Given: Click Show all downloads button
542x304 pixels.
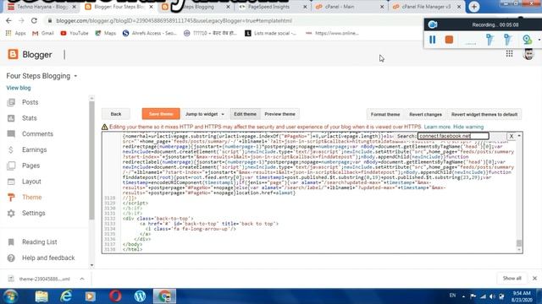Looking at the screenshot, I should (x=512, y=278).
